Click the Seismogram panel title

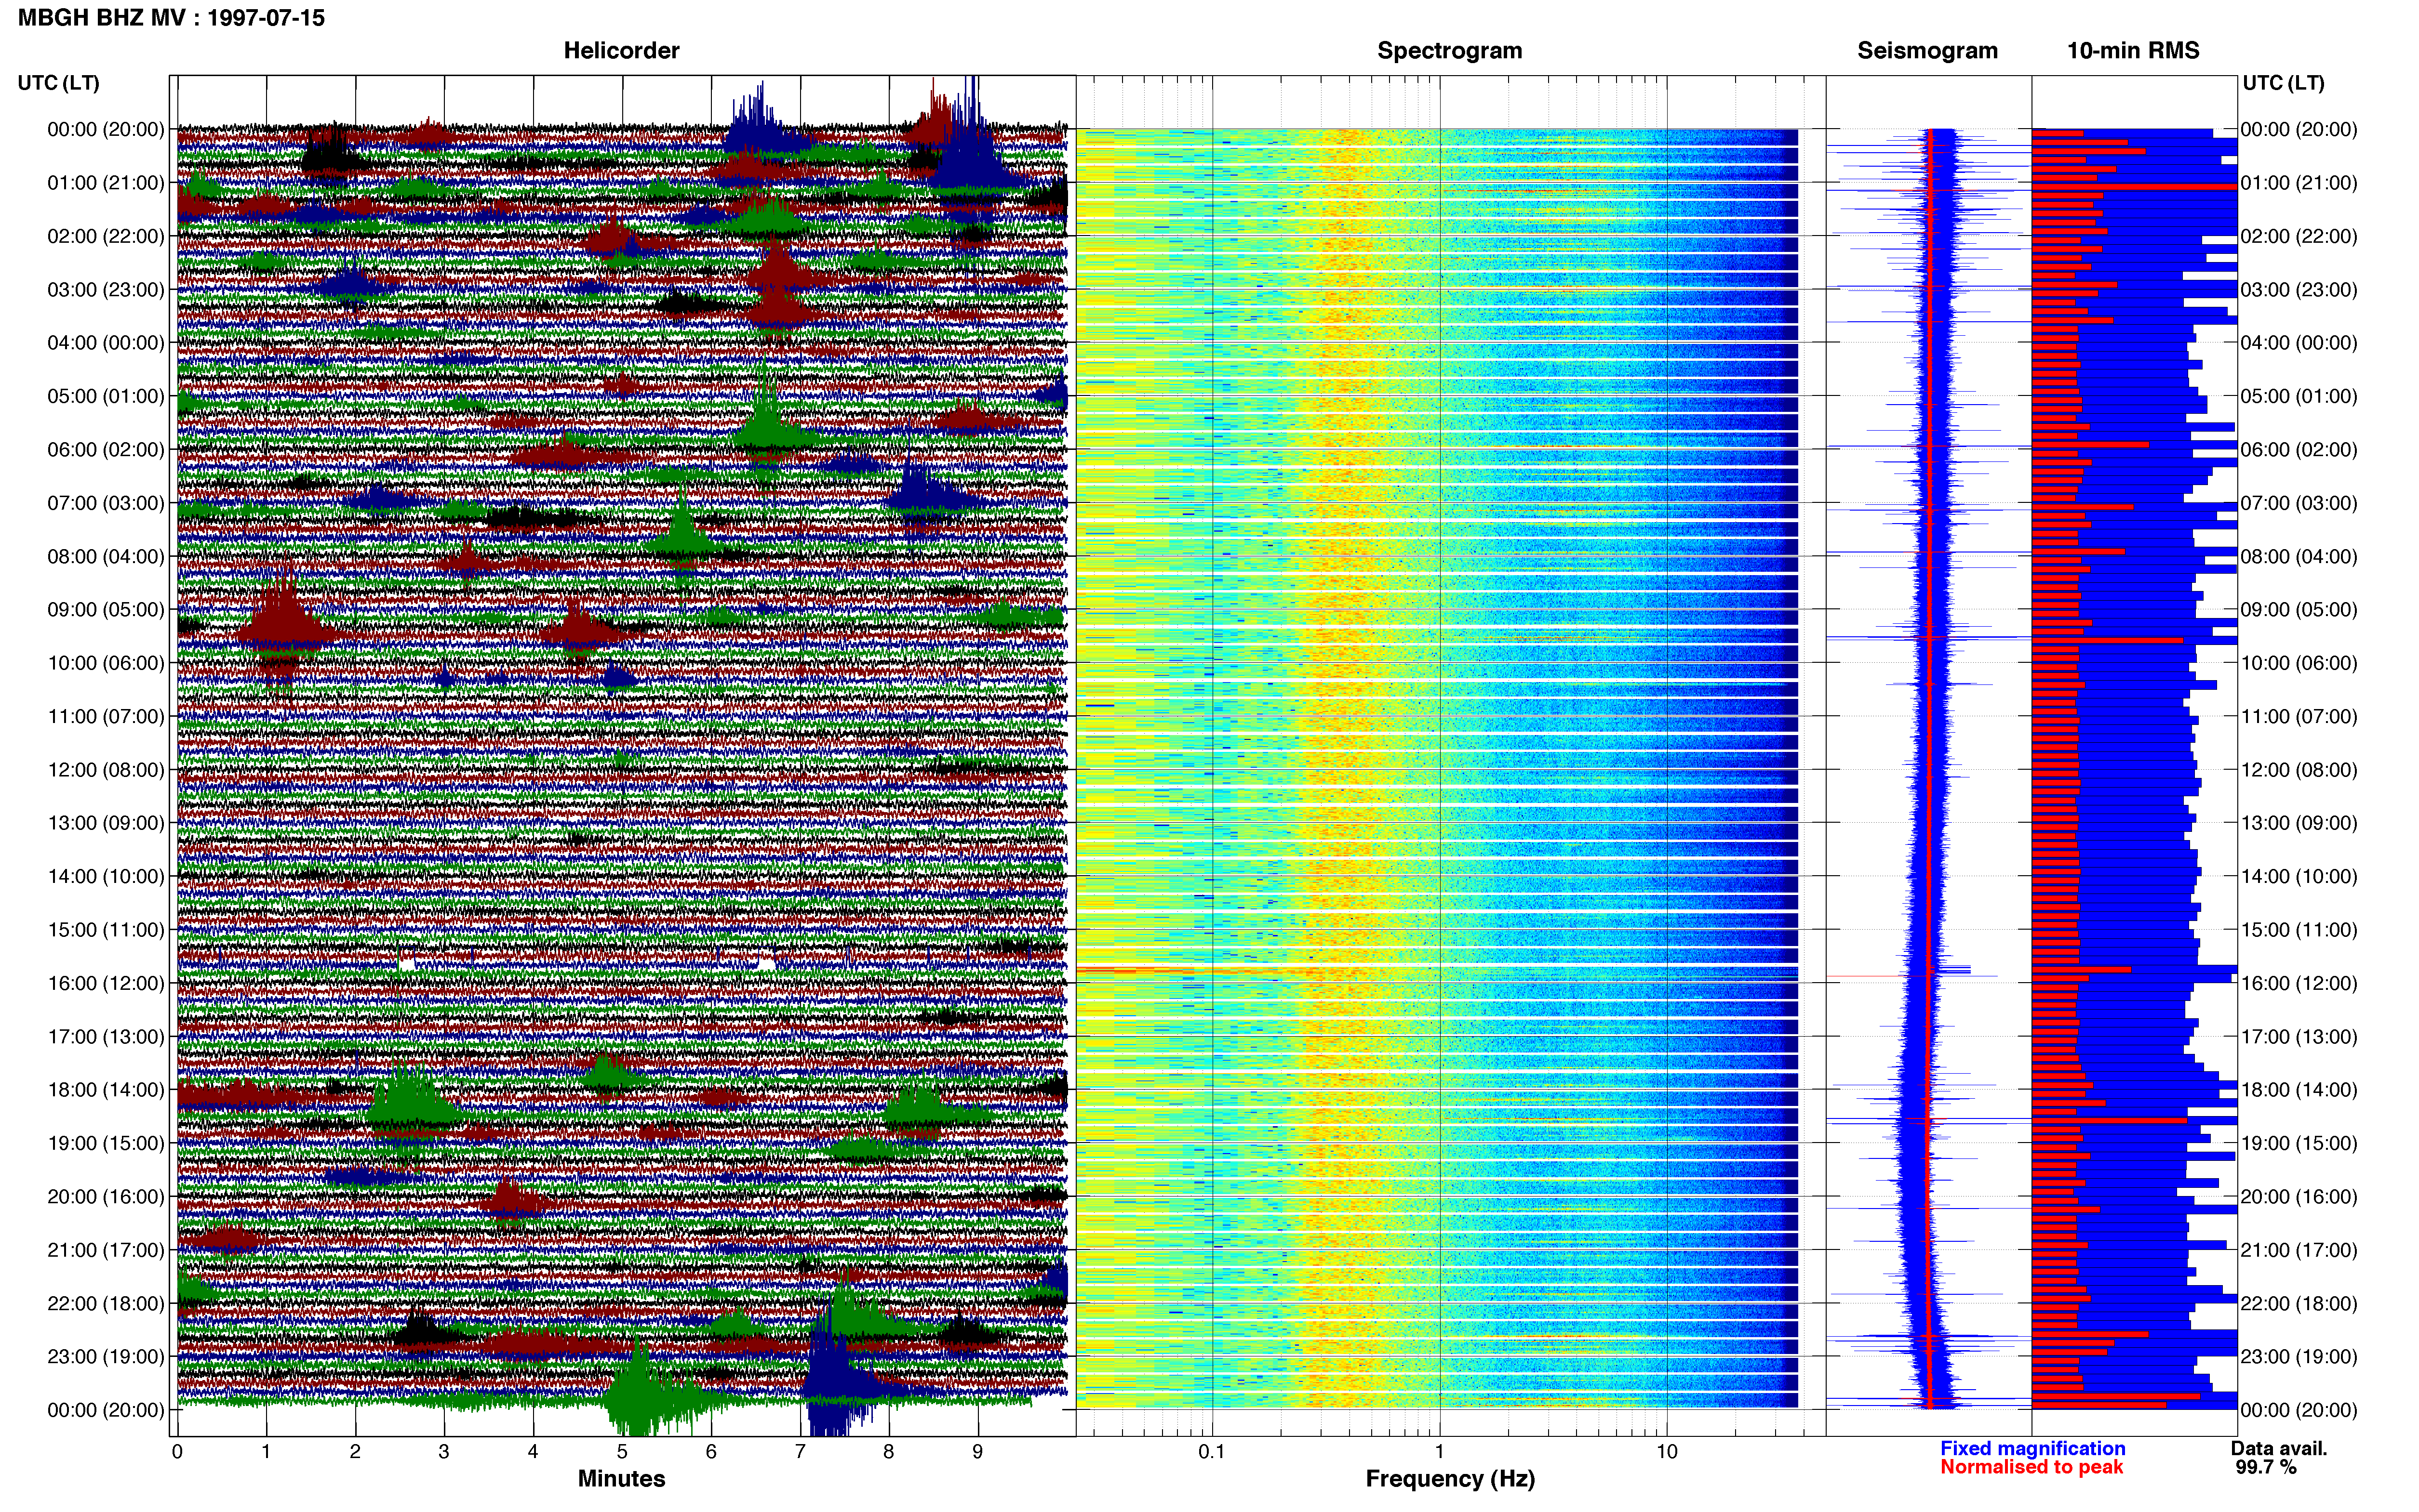click(x=1927, y=51)
